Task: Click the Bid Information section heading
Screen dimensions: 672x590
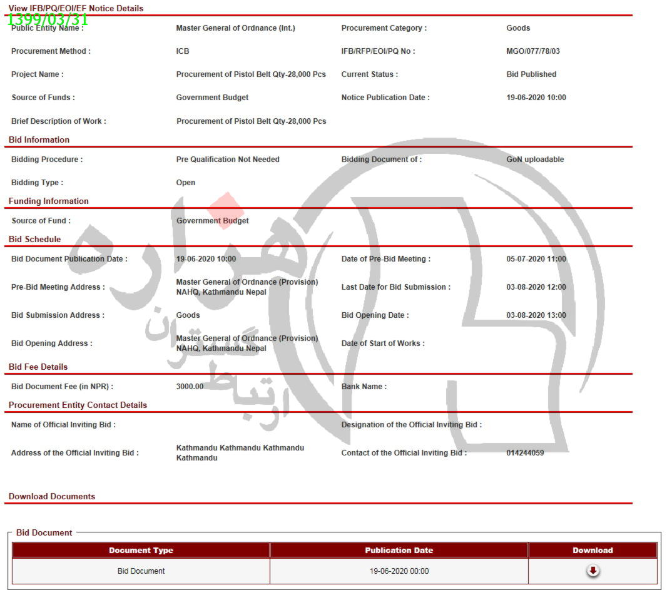Action: click(x=39, y=140)
